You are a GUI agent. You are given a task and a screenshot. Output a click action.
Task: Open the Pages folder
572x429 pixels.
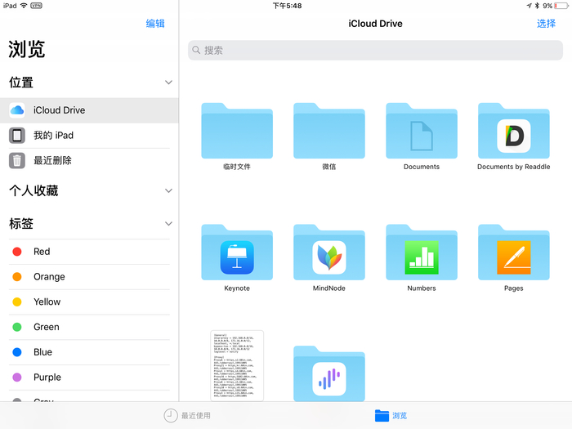point(514,253)
